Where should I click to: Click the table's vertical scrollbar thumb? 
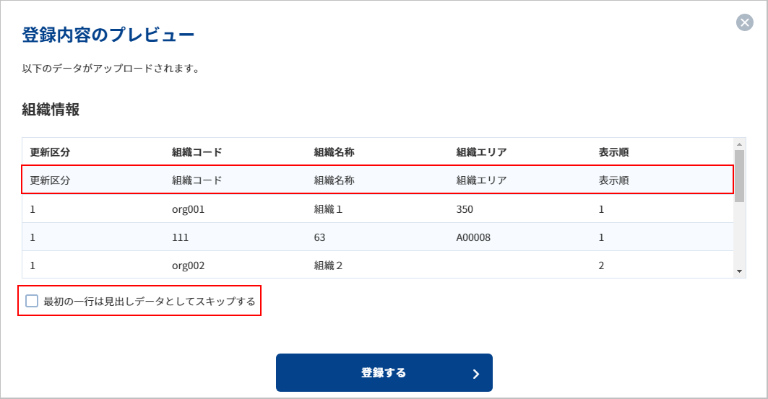pos(740,176)
